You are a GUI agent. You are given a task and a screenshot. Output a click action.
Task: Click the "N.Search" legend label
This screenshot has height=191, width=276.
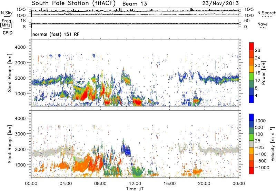tap(266, 13)
